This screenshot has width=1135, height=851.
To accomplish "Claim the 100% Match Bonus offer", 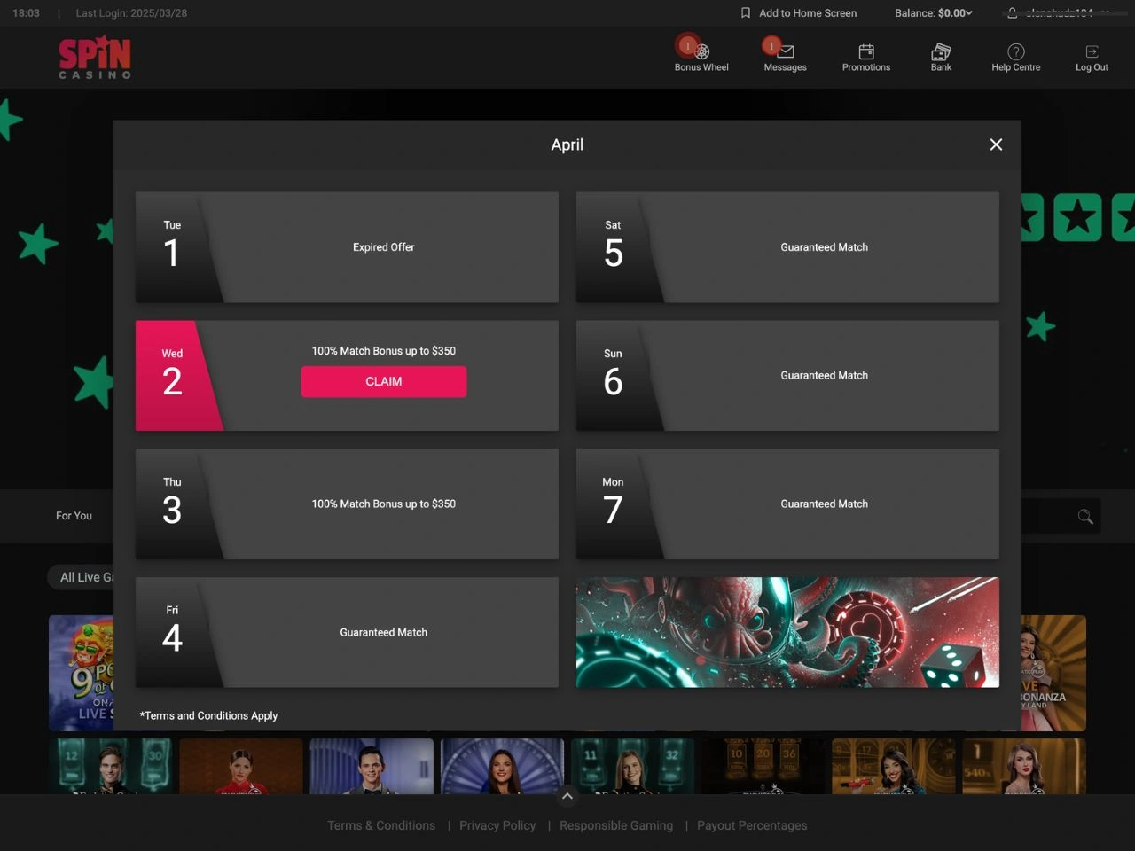I will coord(383,381).
